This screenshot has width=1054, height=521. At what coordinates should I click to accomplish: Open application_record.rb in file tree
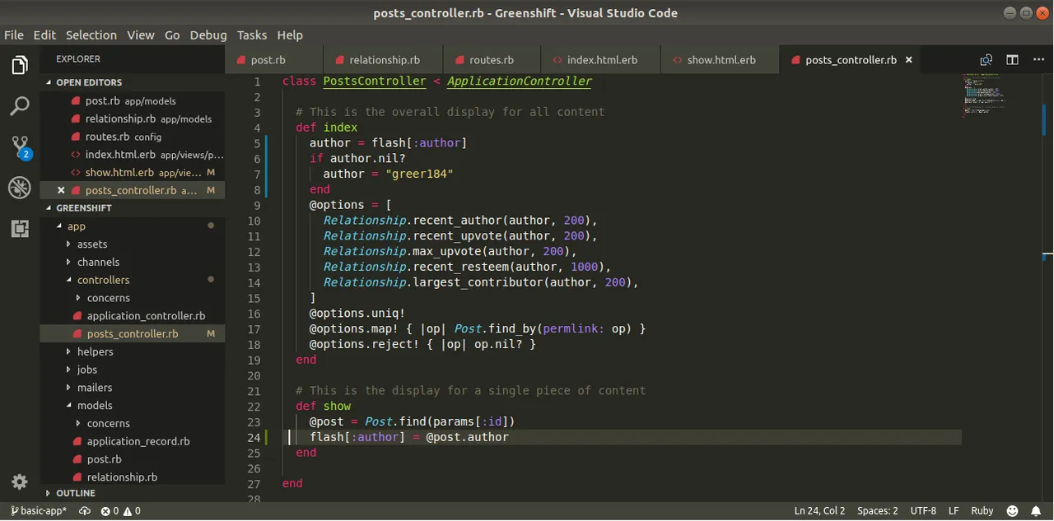(x=133, y=441)
